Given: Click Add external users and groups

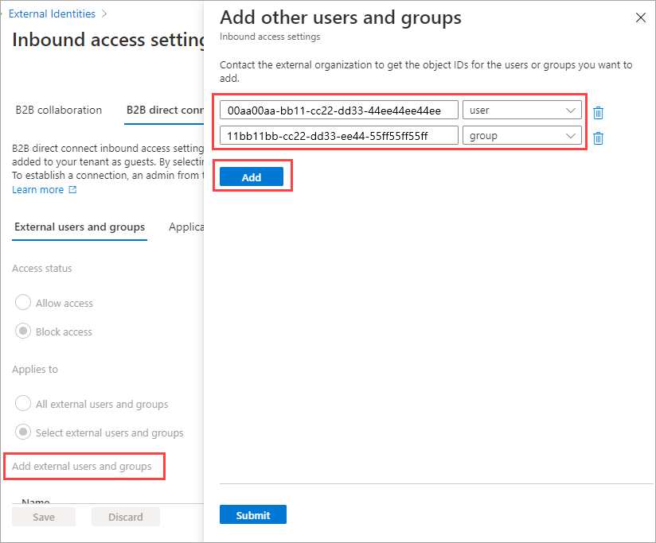Looking at the screenshot, I should click(x=82, y=466).
